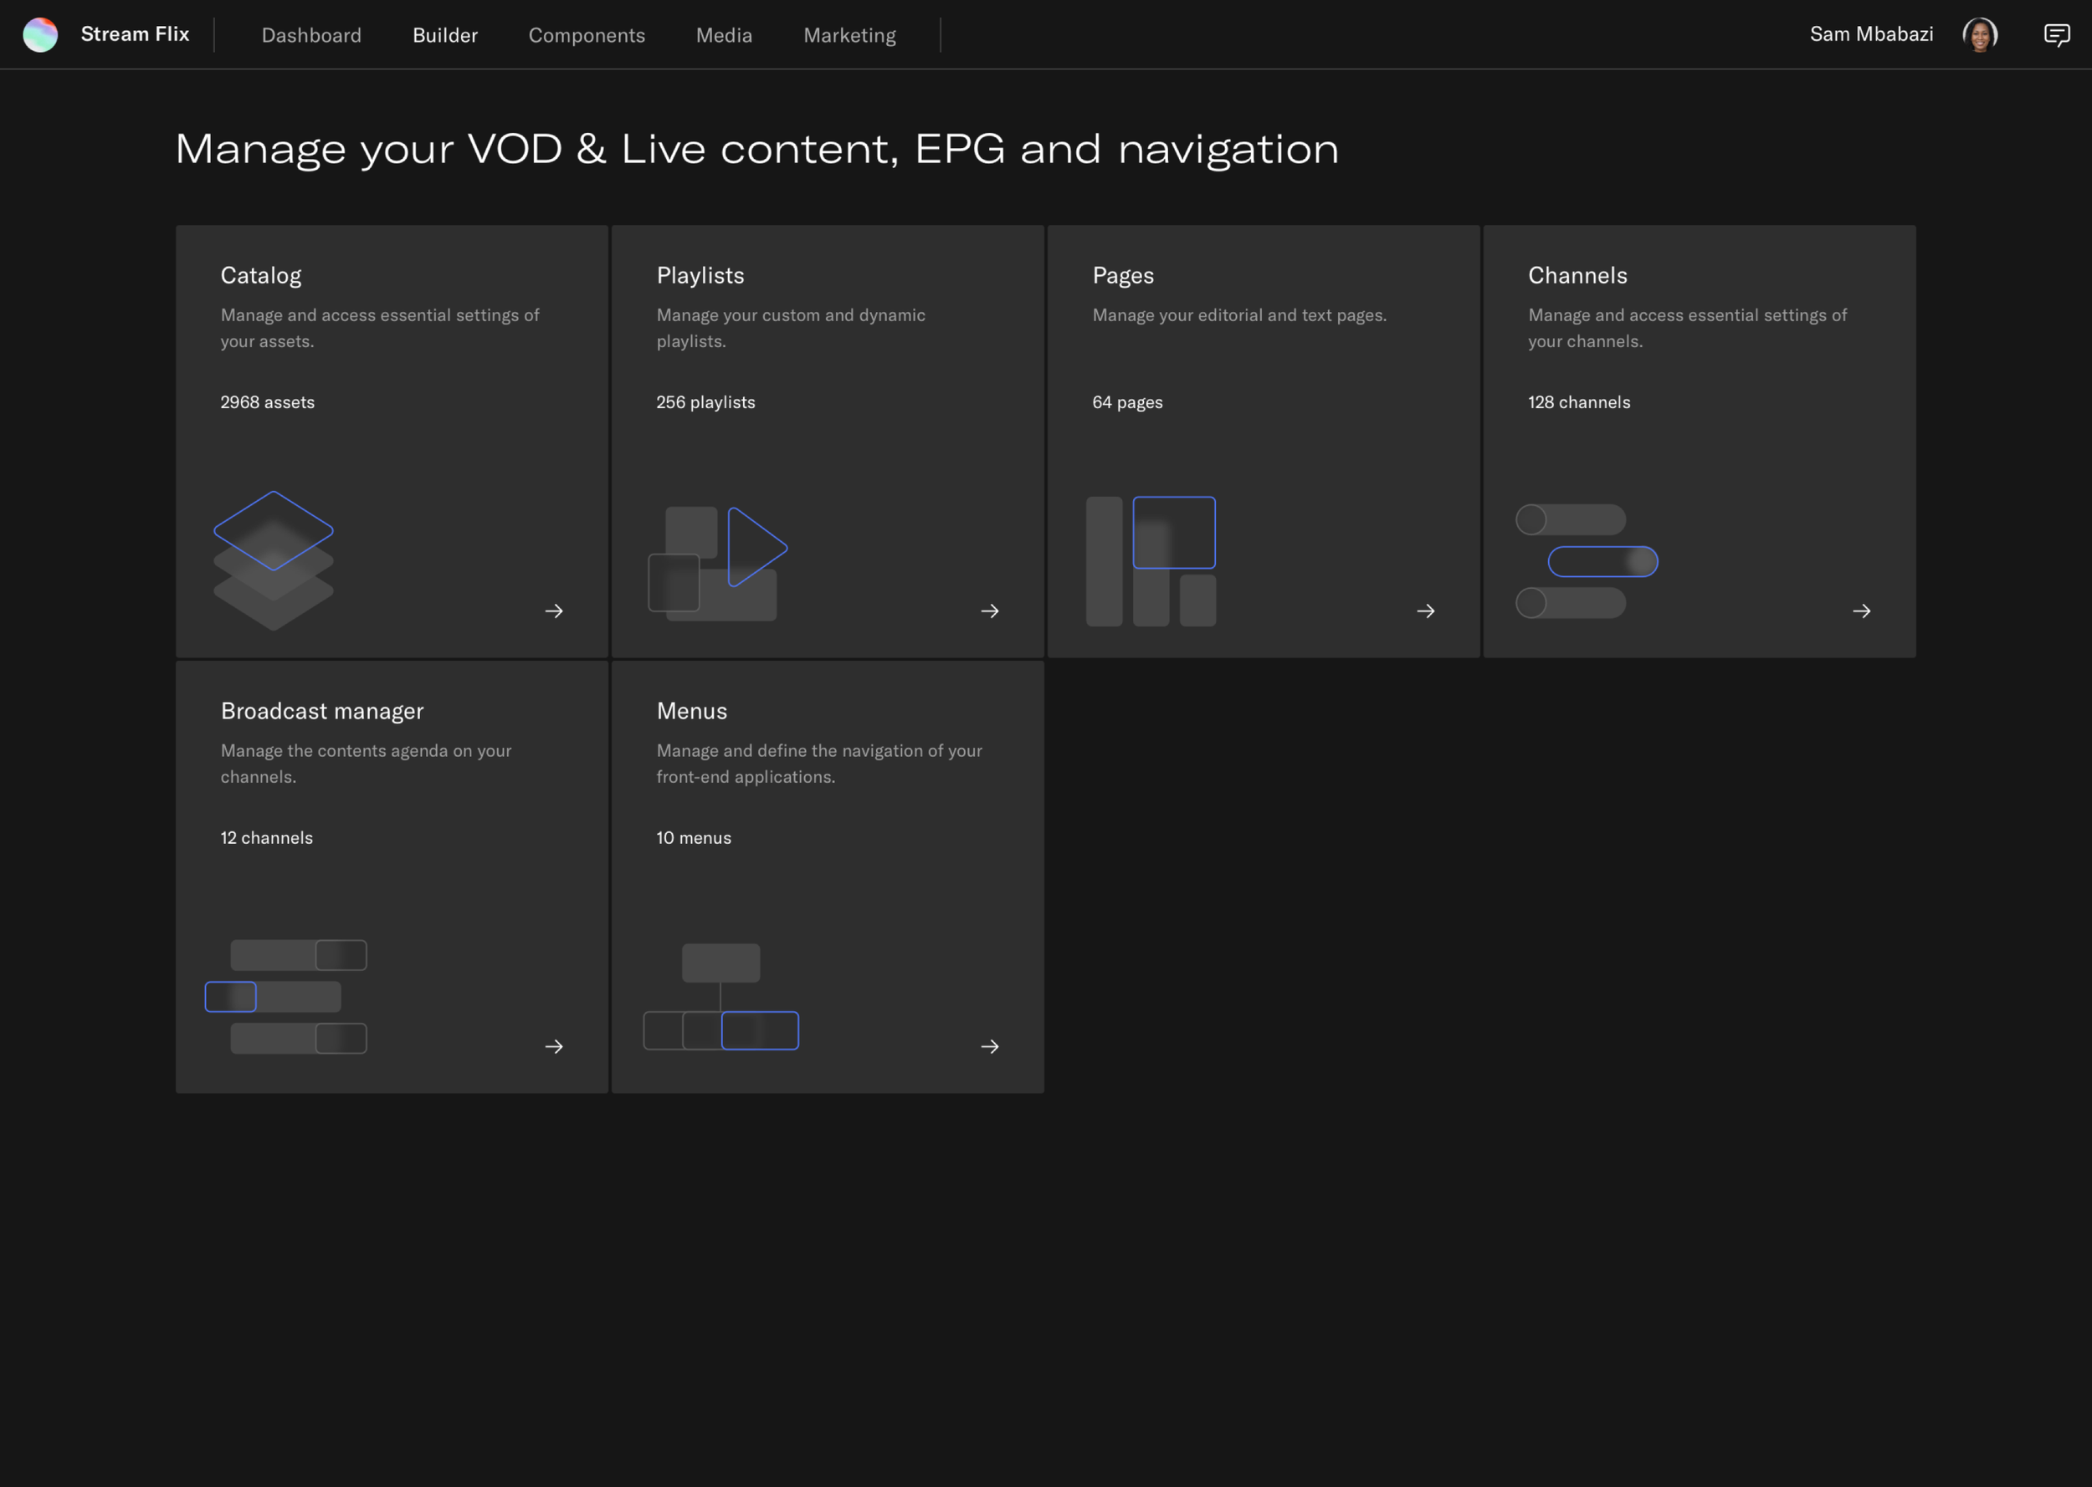
Task: Select the Marketing navigation tab
Action: (x=849, y=35)
